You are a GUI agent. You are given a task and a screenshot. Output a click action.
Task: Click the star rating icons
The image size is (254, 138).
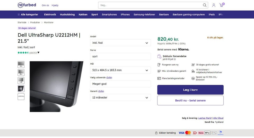(x=23, y=53)
